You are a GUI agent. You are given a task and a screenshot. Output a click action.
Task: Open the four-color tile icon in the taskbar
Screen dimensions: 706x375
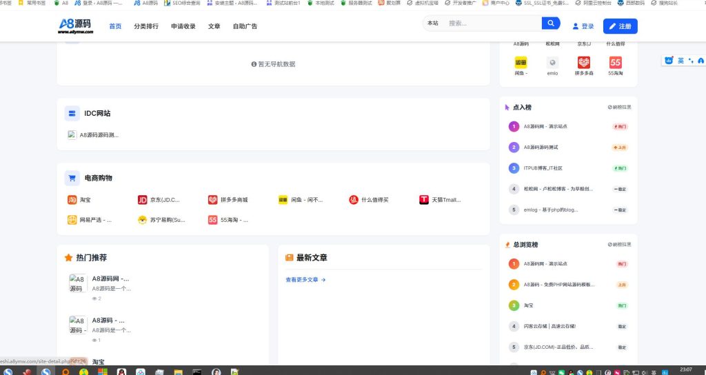[103, 372]
